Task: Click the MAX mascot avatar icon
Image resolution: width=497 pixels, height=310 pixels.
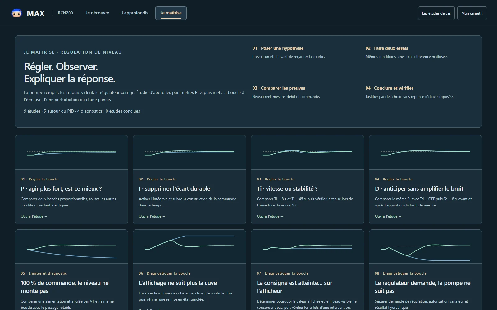Action: pyautogui.click(x=17, y=13)
